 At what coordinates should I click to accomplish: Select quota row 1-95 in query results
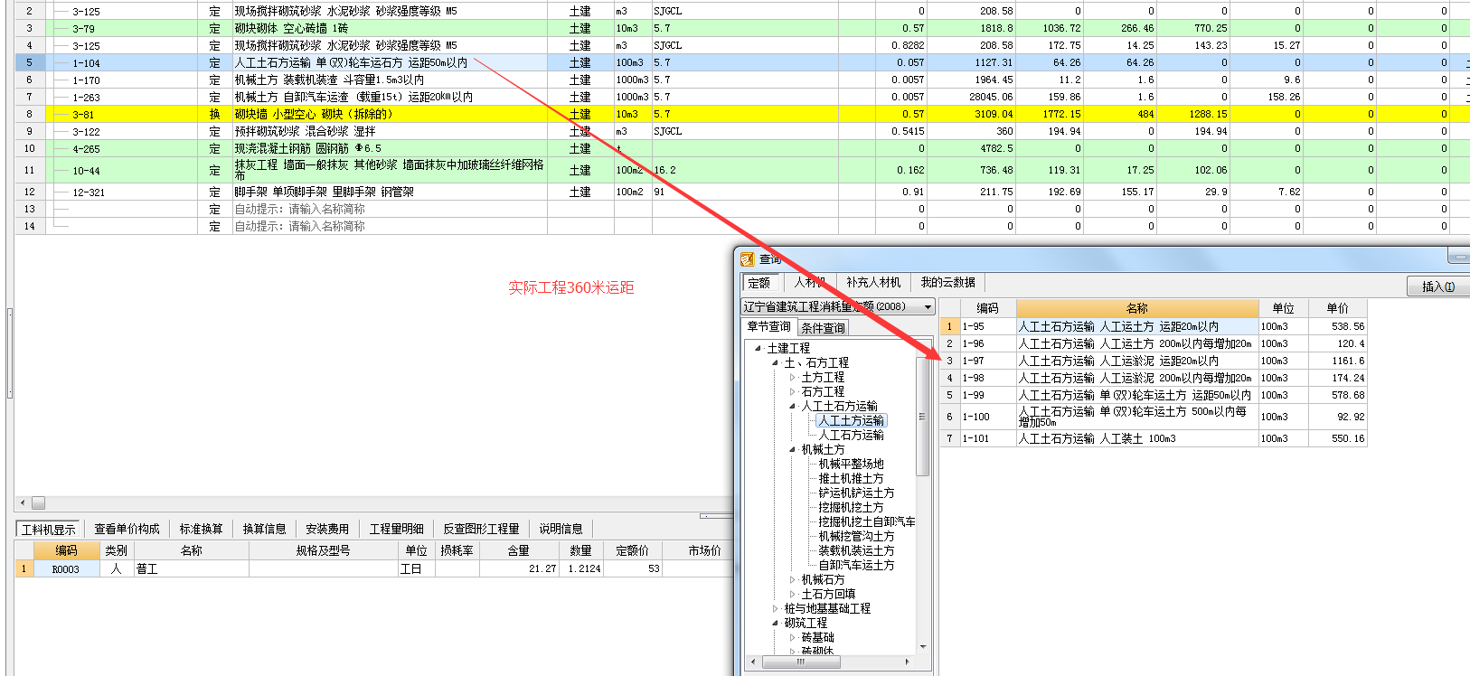pos(1153,326)
